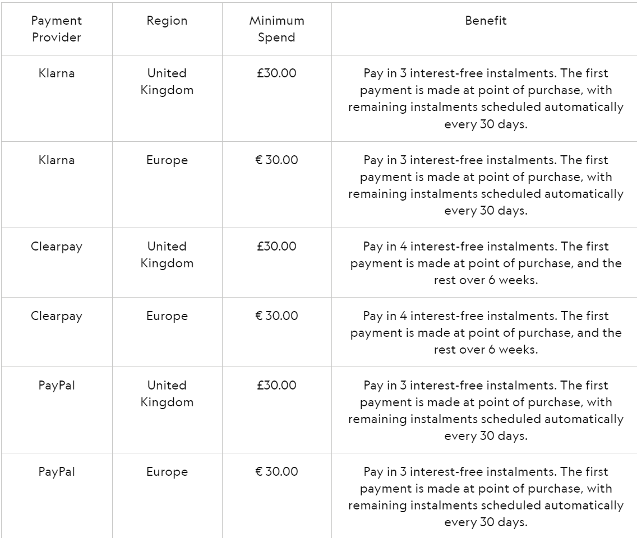Select the "Minimum Spend" column header
The height and width of the screenshot is (538, 637).
pyautogui.click(x=277, y=29)
